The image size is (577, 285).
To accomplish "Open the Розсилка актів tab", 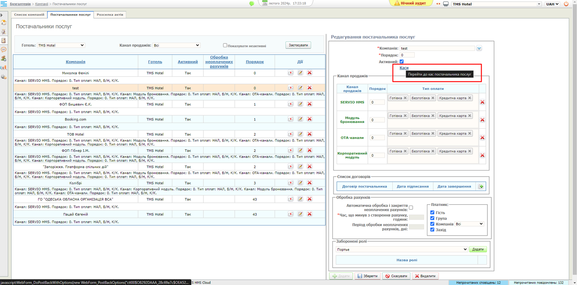I will 110,15.
